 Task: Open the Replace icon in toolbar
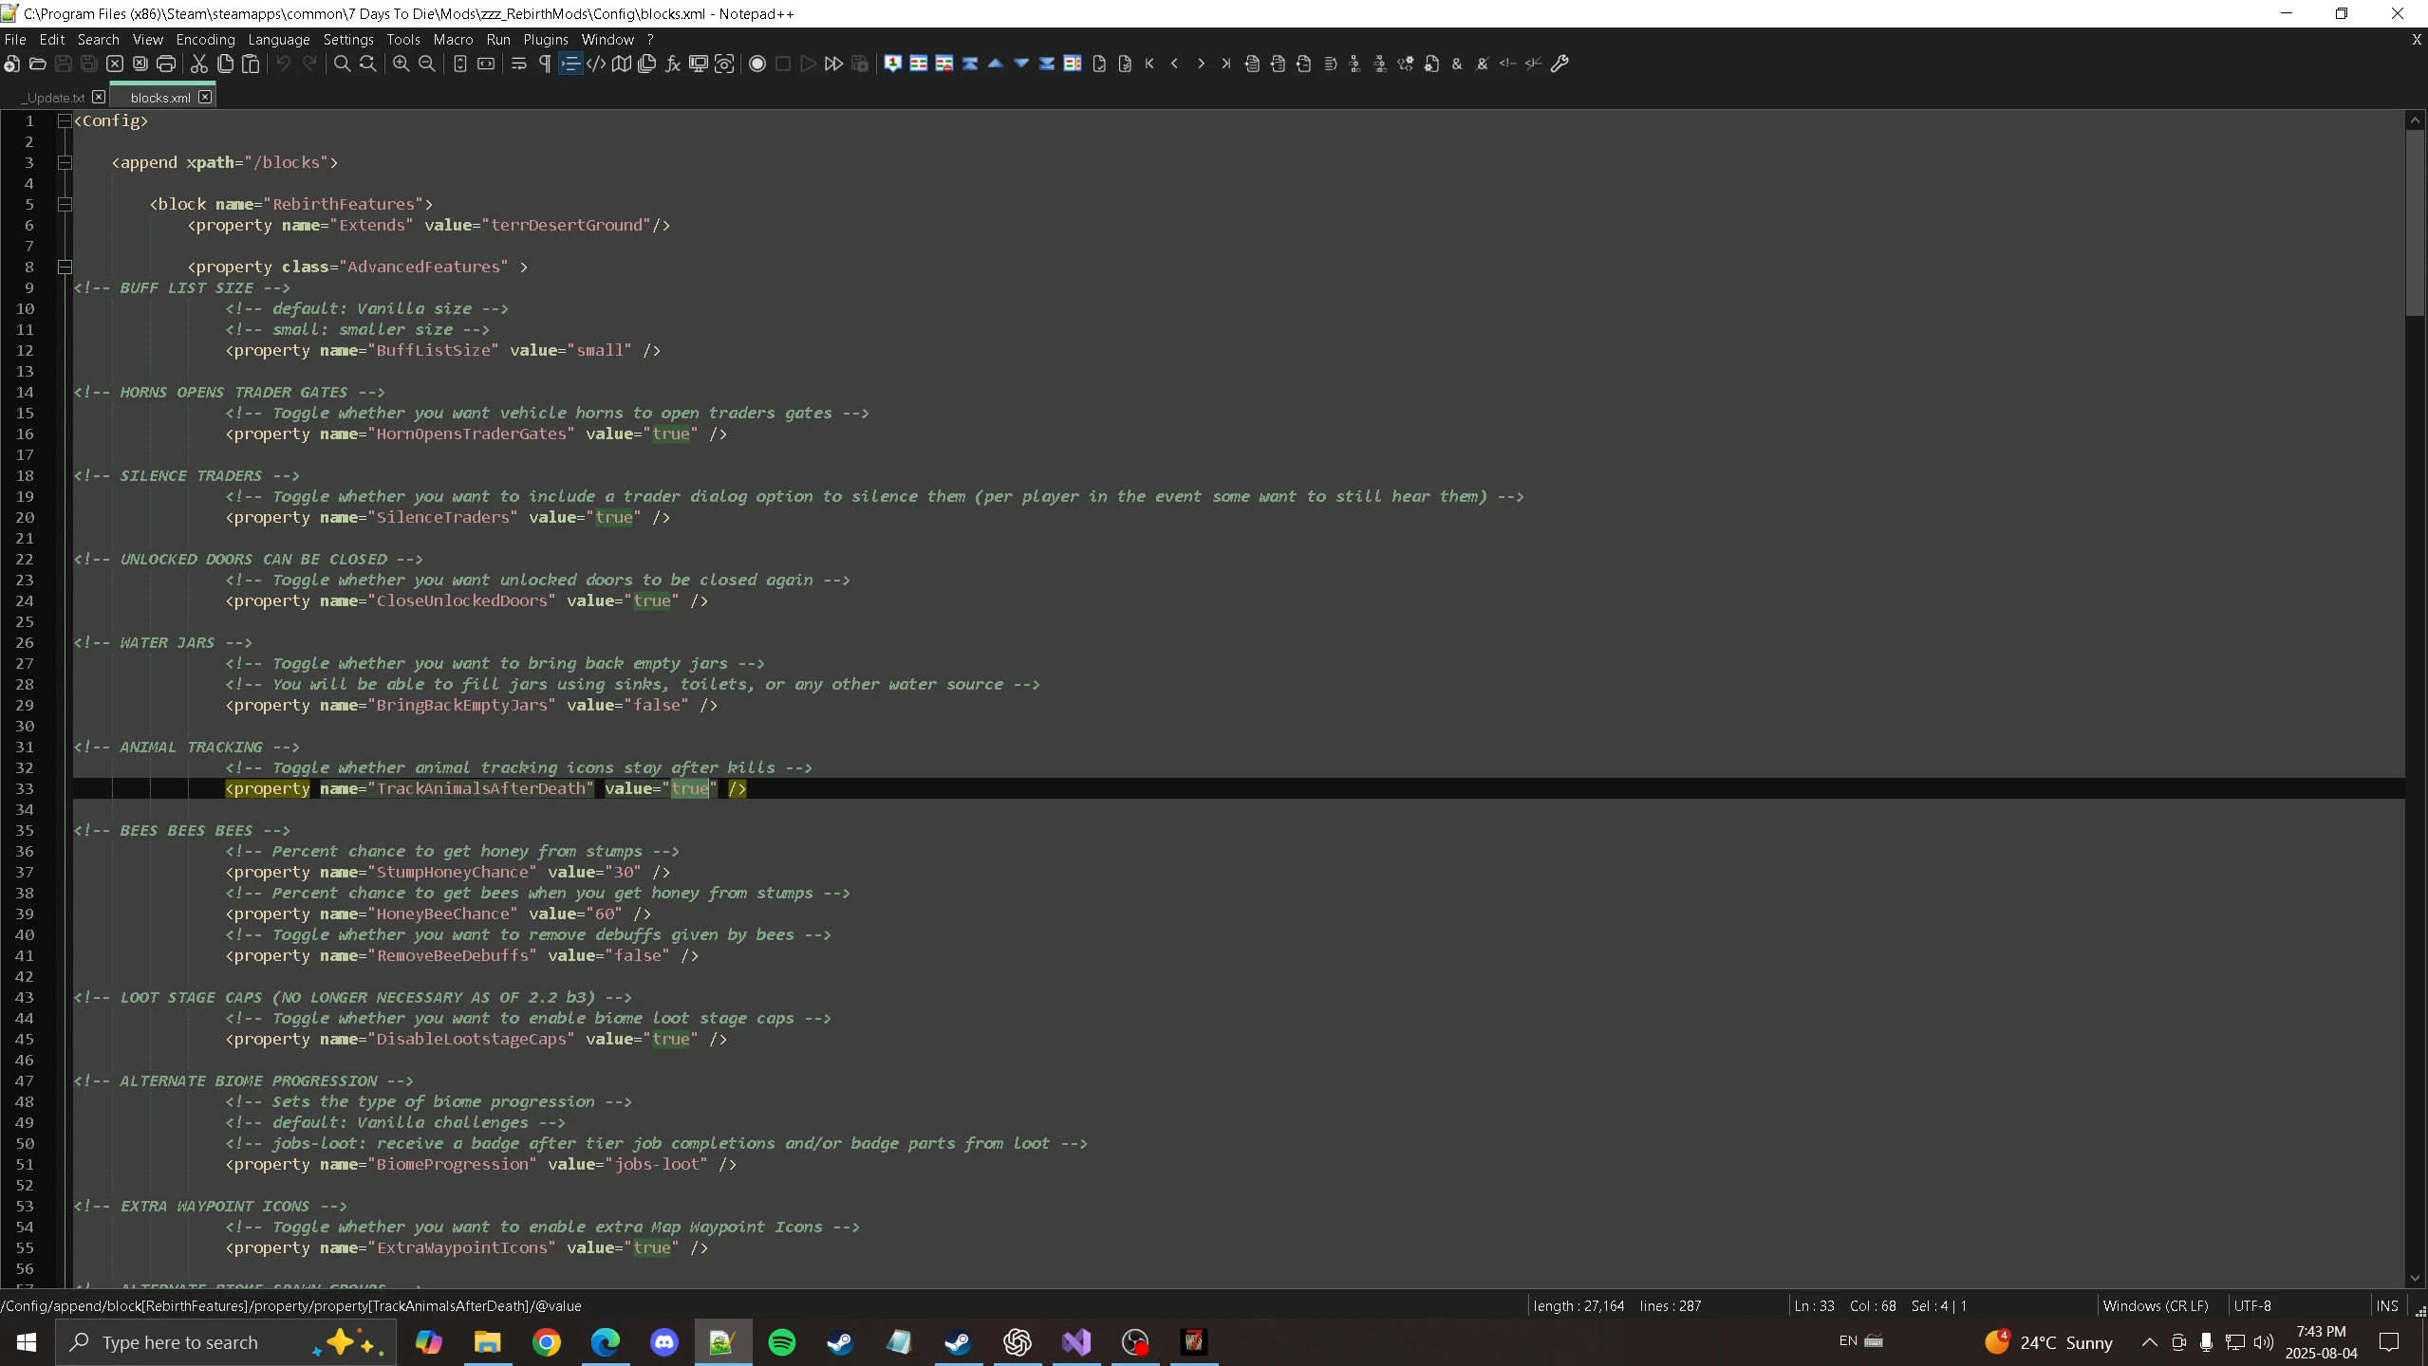[368, 64]
